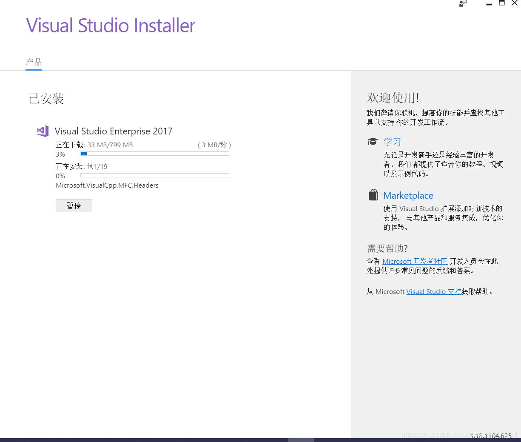Open the Visual Studio 支持 link
The height and width of the screenshot is (442, 521).
[434, 291]
